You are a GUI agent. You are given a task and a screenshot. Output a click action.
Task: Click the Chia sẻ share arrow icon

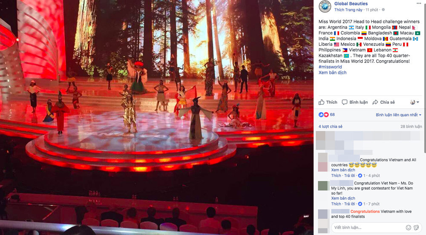tap(375, 102)
